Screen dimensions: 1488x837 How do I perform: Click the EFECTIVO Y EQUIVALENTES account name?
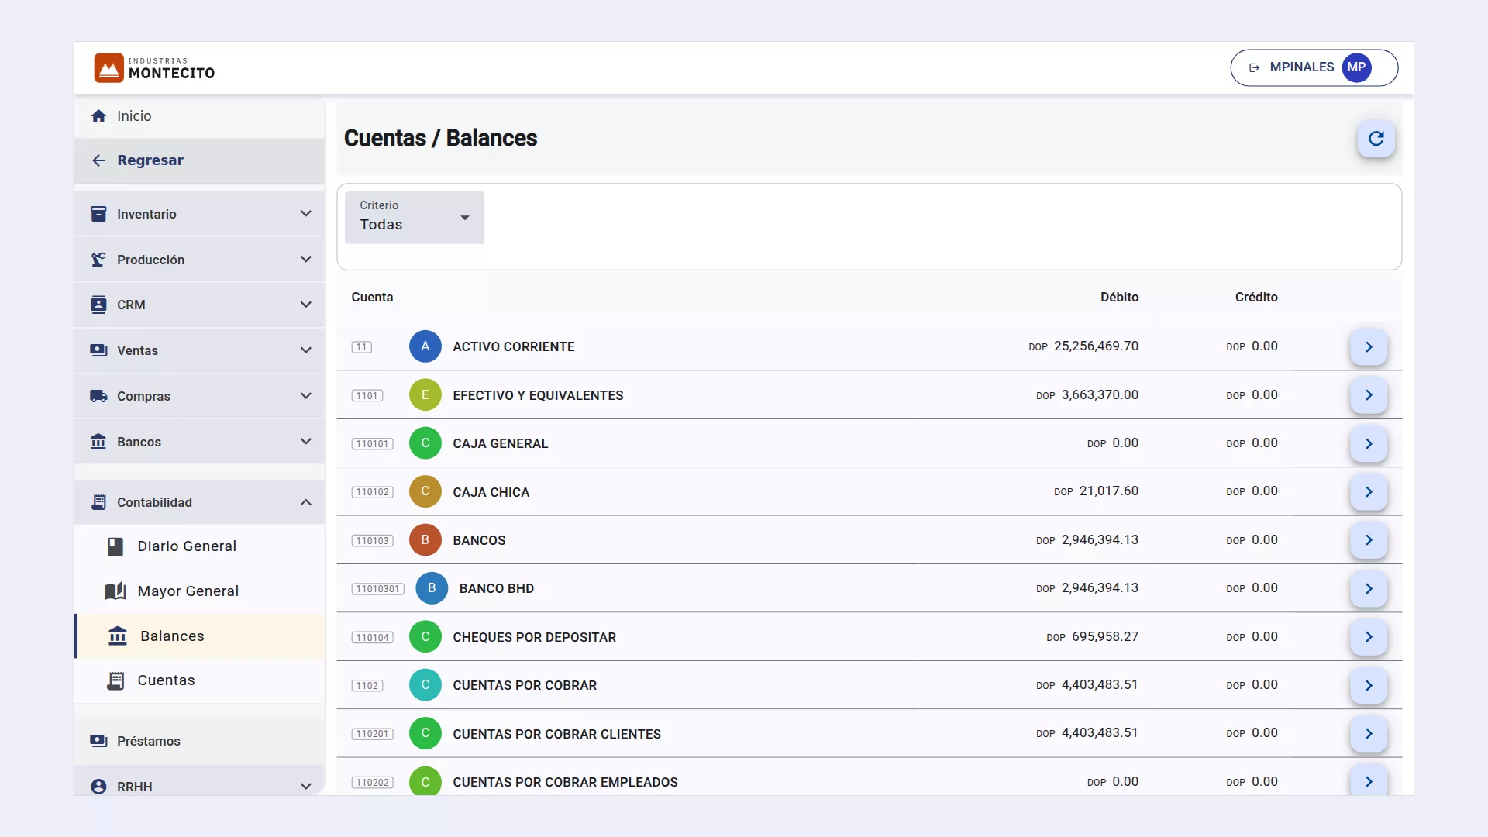point(538,395)
